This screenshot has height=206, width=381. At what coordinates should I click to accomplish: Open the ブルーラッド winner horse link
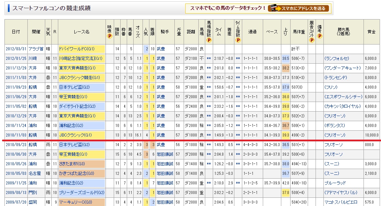point(336,183)
